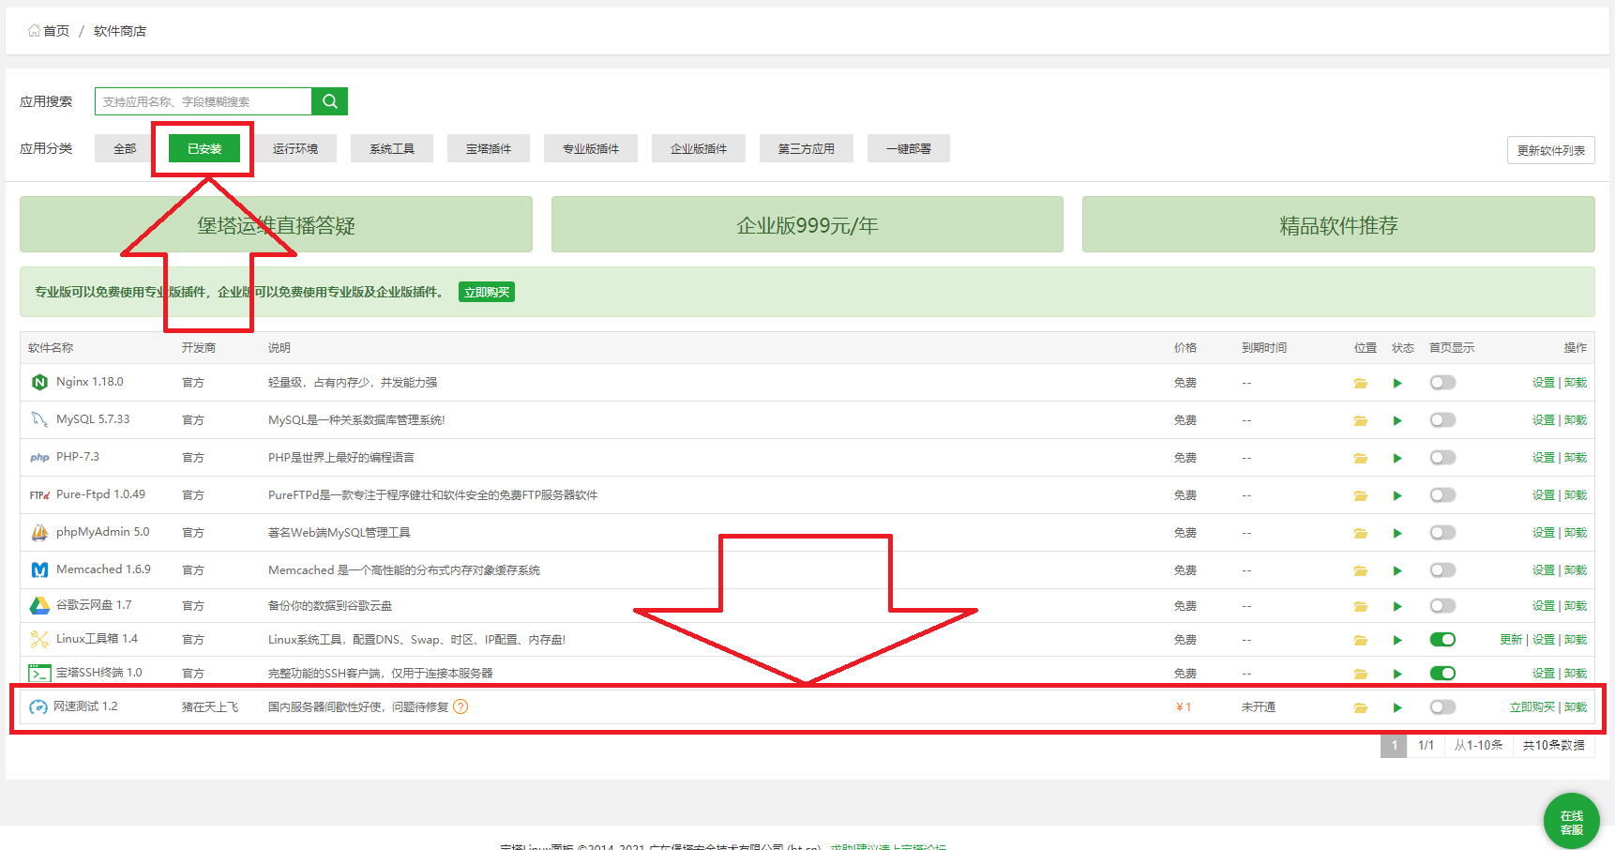Open the 宝塔SSH终端 folder location icon
The image size is (1615, 850).
1361,674
